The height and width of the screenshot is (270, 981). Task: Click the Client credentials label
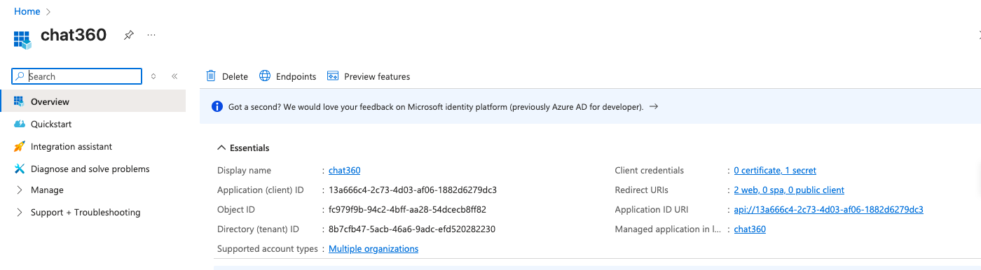click(649, 171)
